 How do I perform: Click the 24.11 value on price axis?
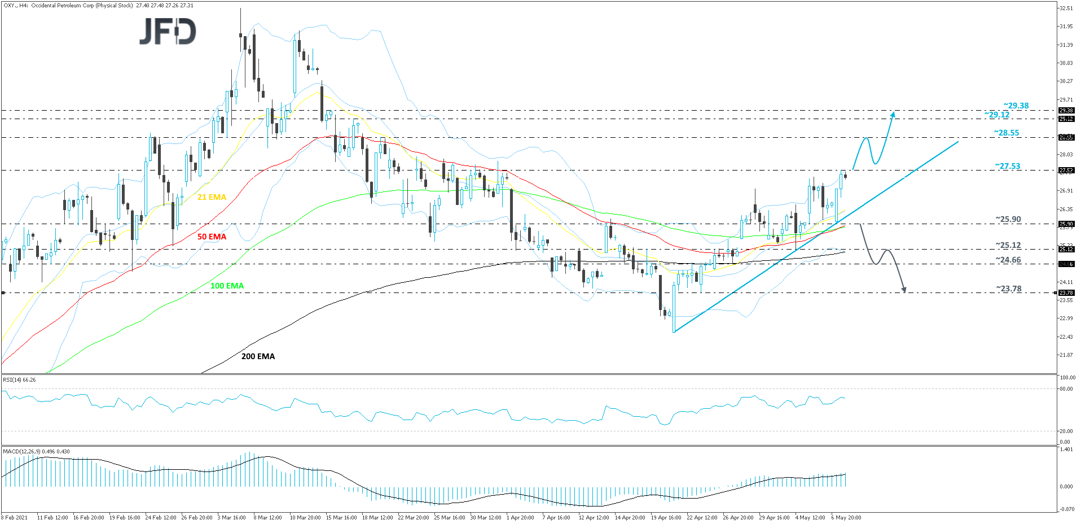click(x=1066, y=282)
